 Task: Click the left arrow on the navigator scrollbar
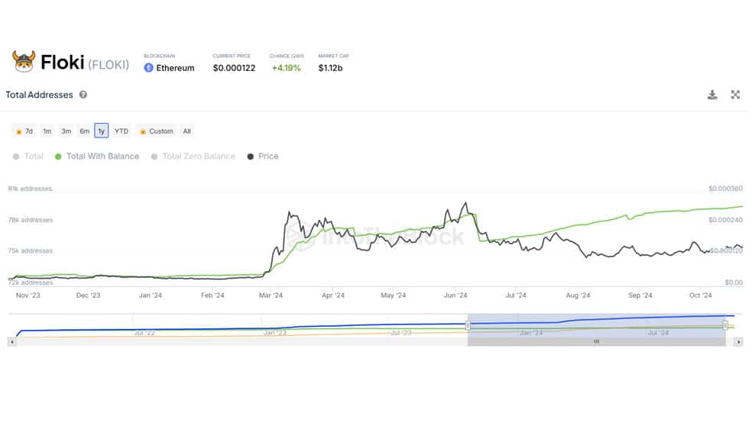12,341
